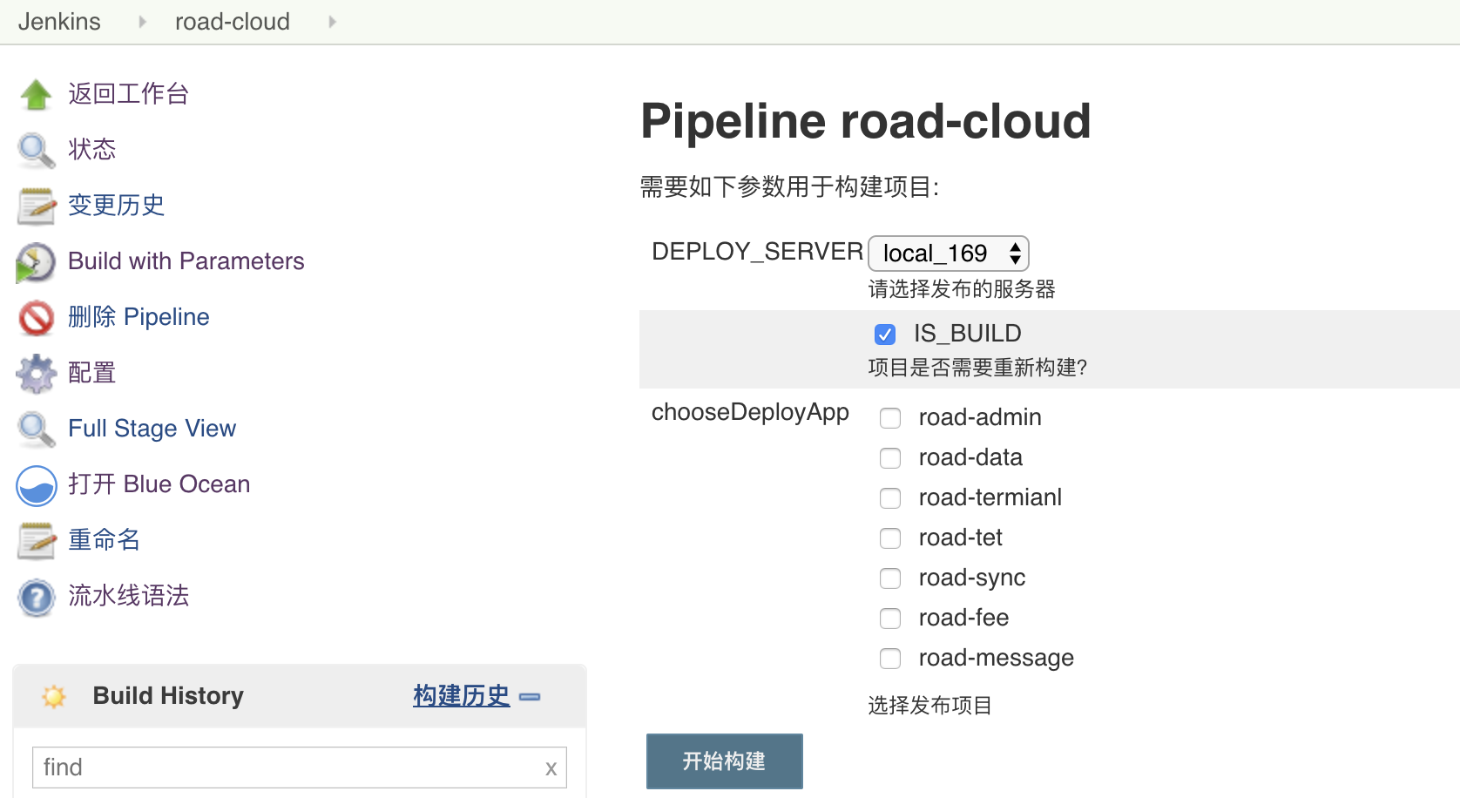The image size is (1460, 798).
Task: Click the 项目是否需要重新构建? description
Action: (978, 368)
